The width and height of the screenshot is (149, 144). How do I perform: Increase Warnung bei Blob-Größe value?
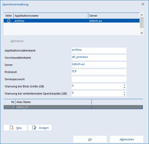pyautogui.click(x=124, y=85)
